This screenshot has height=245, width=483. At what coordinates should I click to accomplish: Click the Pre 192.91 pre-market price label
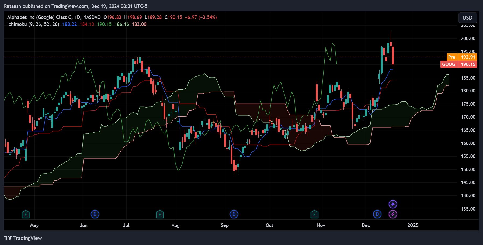pyautogui.click(x=462, y=57)
